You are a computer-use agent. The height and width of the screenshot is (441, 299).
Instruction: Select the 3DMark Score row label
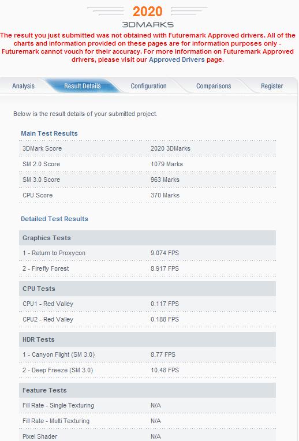(x=42, y=148)
